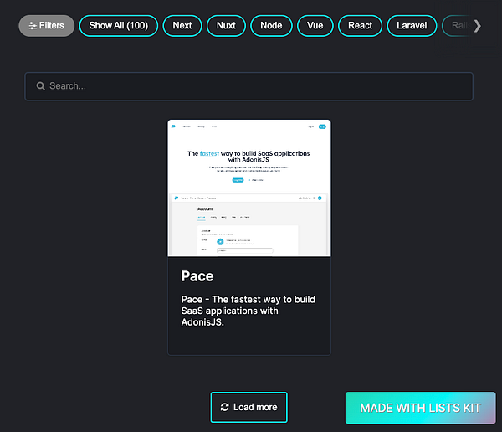Filter list by Laravel

(x=412, y=26)
